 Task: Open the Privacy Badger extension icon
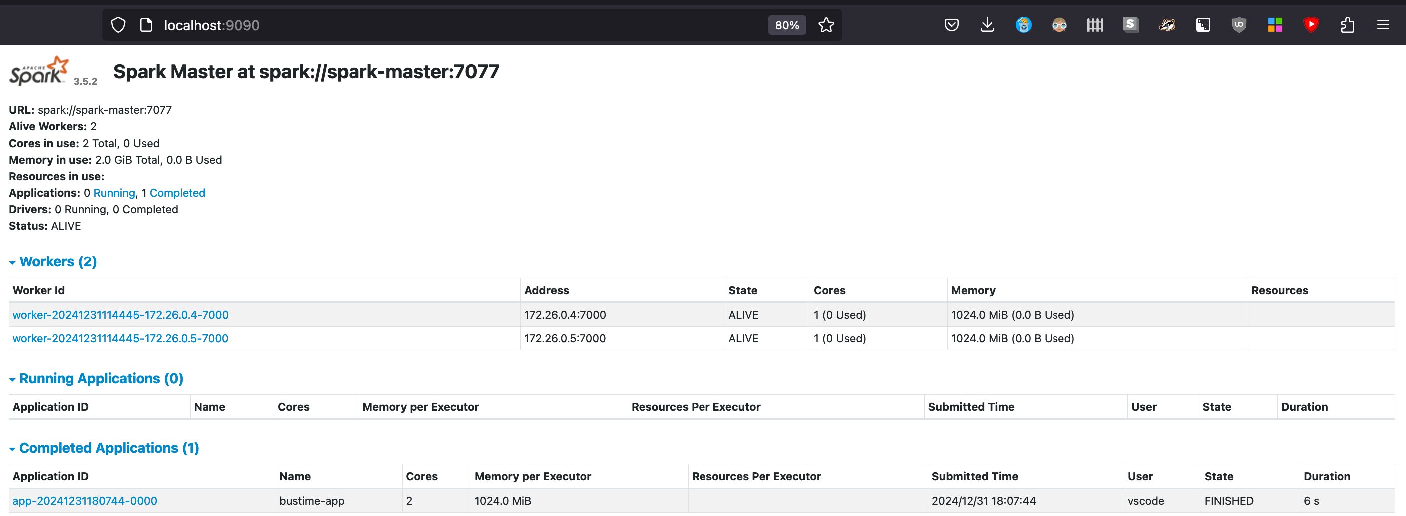pyautogui.click(x=1167, y=25)
